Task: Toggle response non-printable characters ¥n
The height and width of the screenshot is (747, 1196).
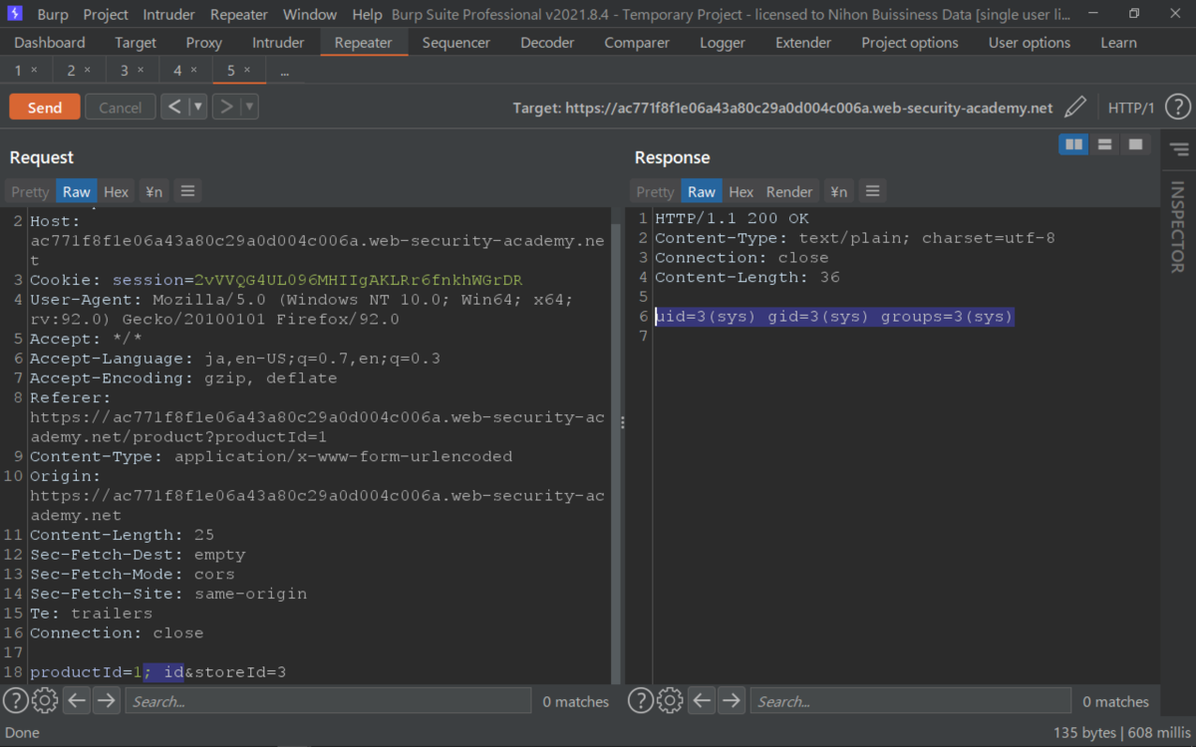Action: tap(839, 191)
